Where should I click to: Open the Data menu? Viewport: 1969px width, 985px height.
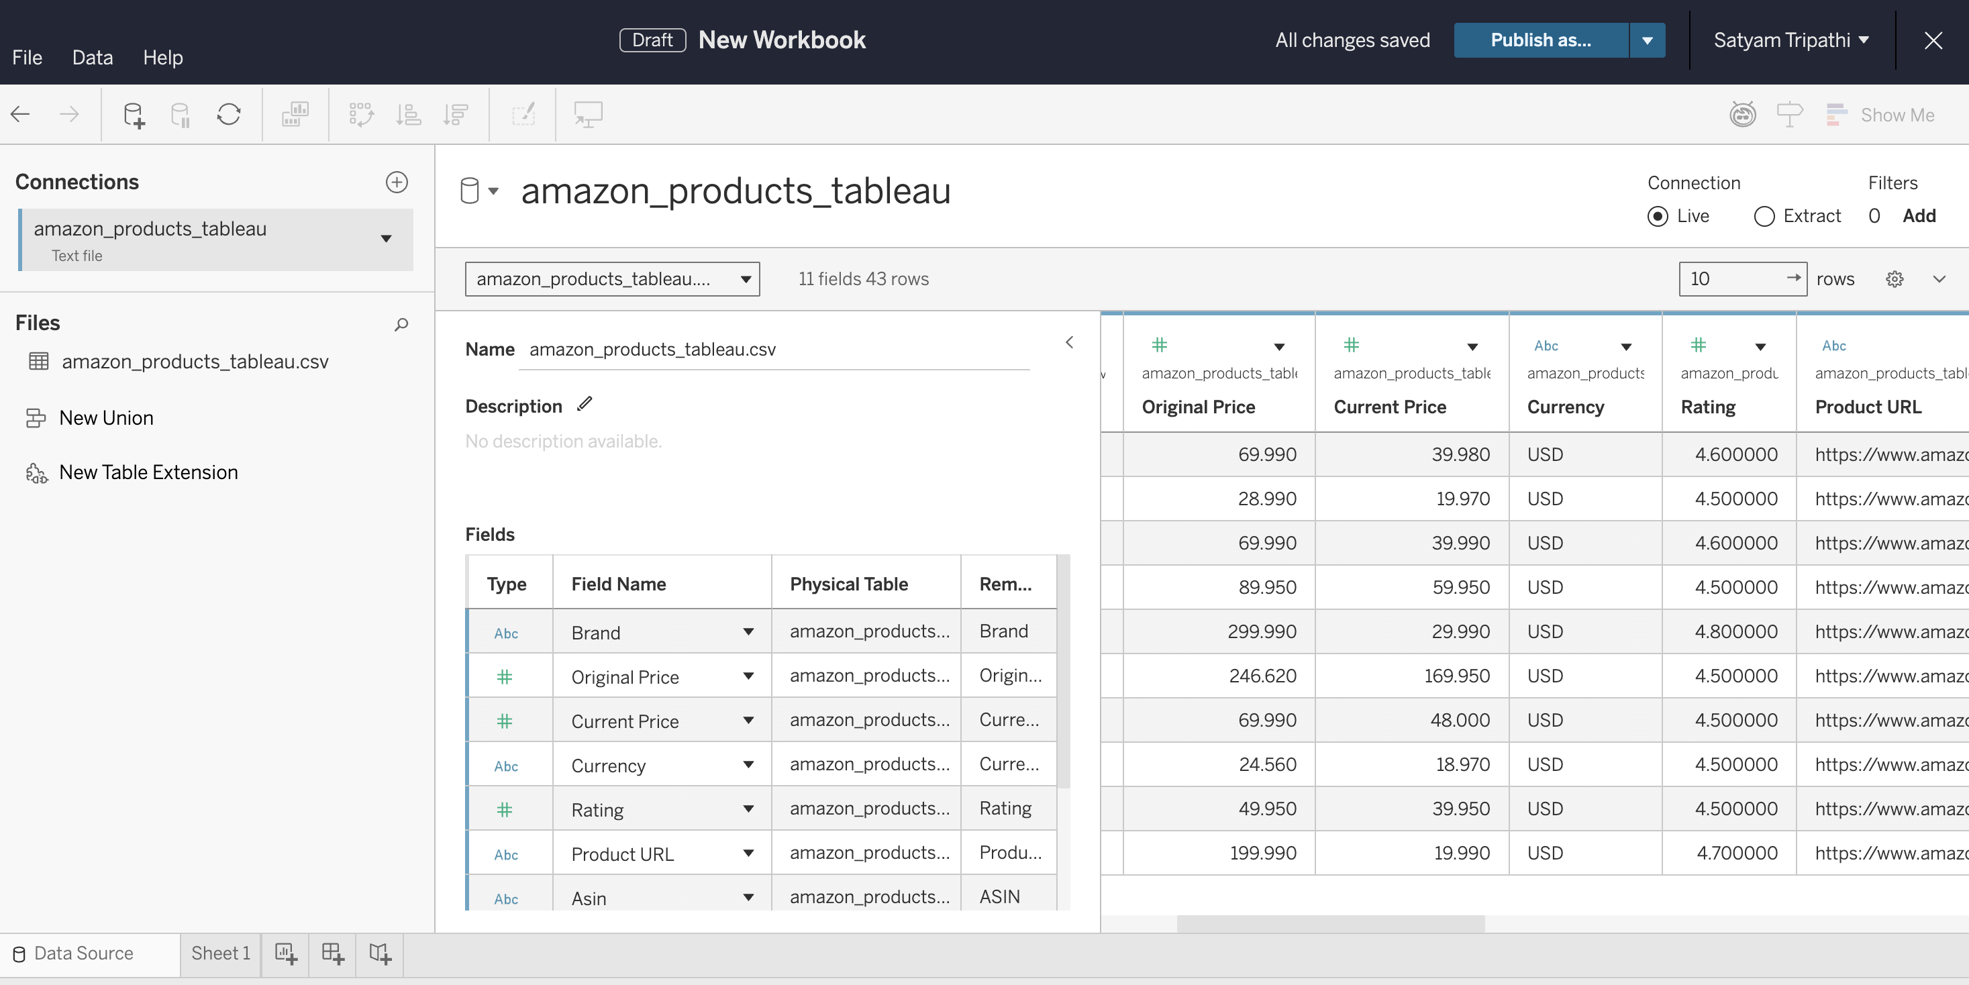click(92, 57)
